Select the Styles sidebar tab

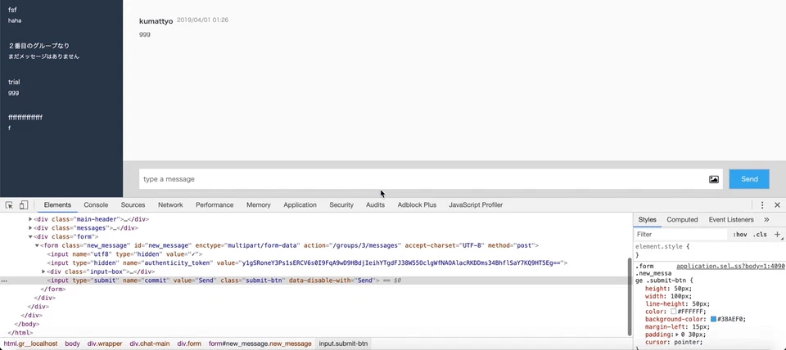tap(647, 219)
